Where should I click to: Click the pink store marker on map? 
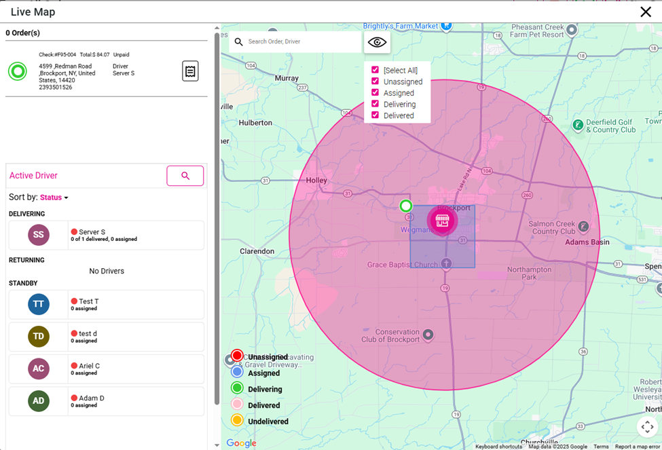click(442, 221)
